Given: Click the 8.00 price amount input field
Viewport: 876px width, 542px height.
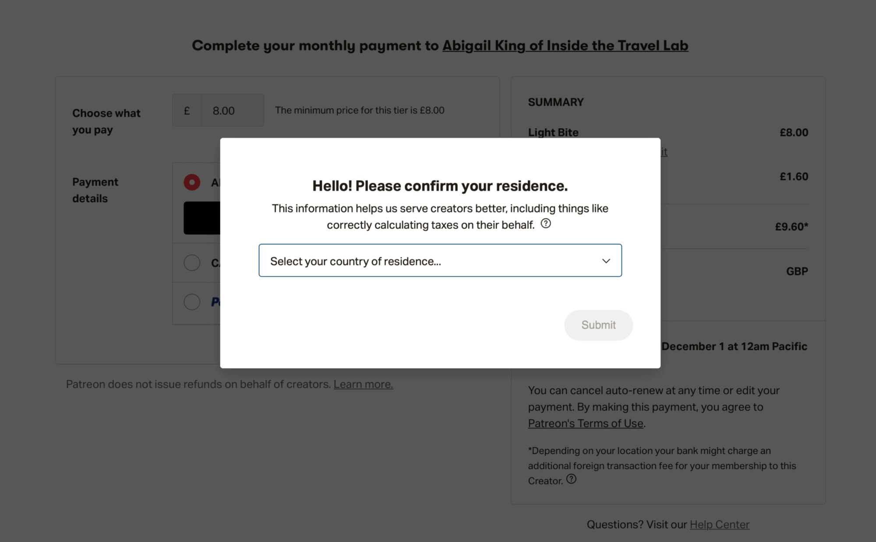Looking at the screenshot, I should click(232, 110).
